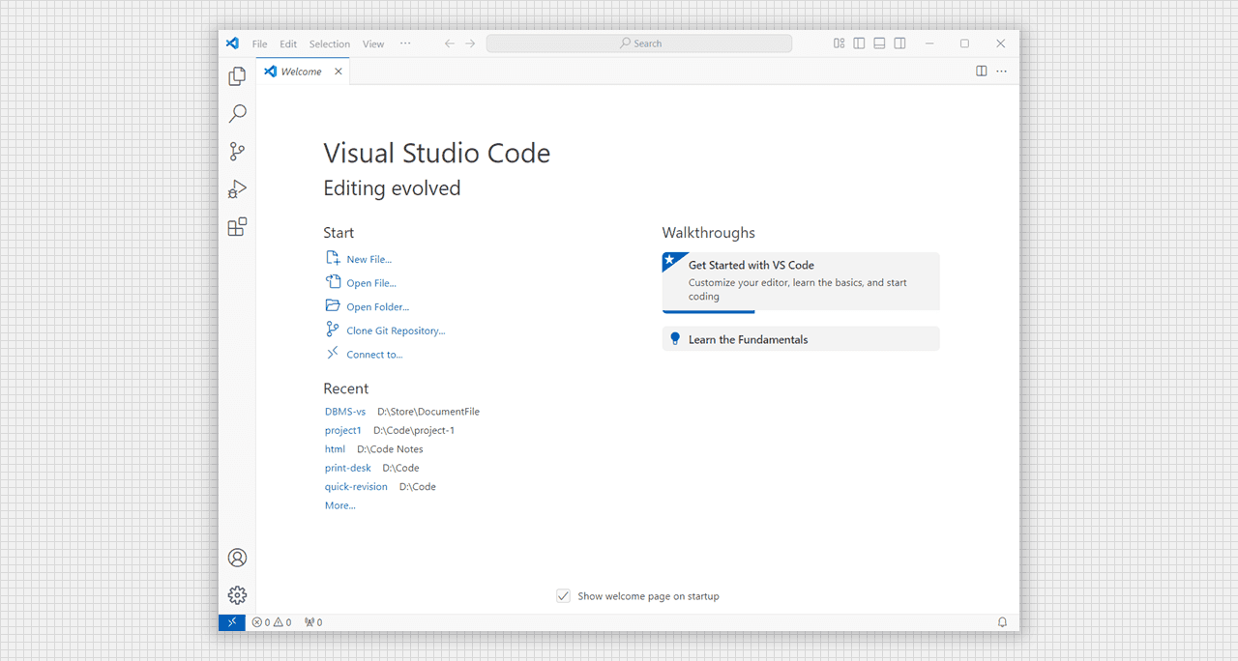The height and width of the screenshot is (661, 1238).
Task: Open the Accounts menu icon
Action: [237, 558]
